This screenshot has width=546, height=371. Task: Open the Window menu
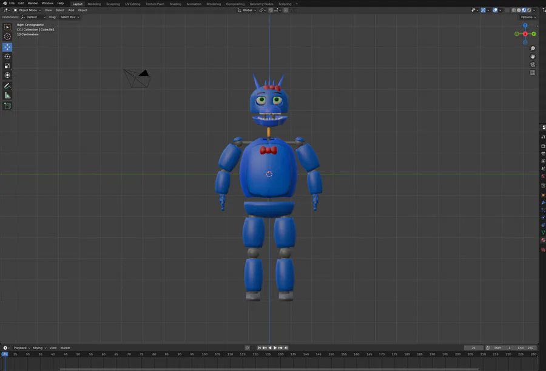click(47, 3)
